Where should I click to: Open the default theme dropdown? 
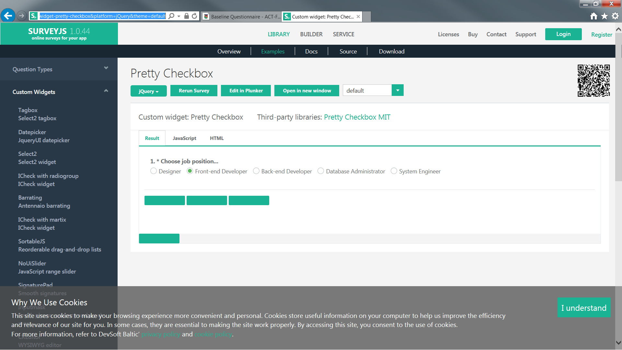(x=397, y=90)
